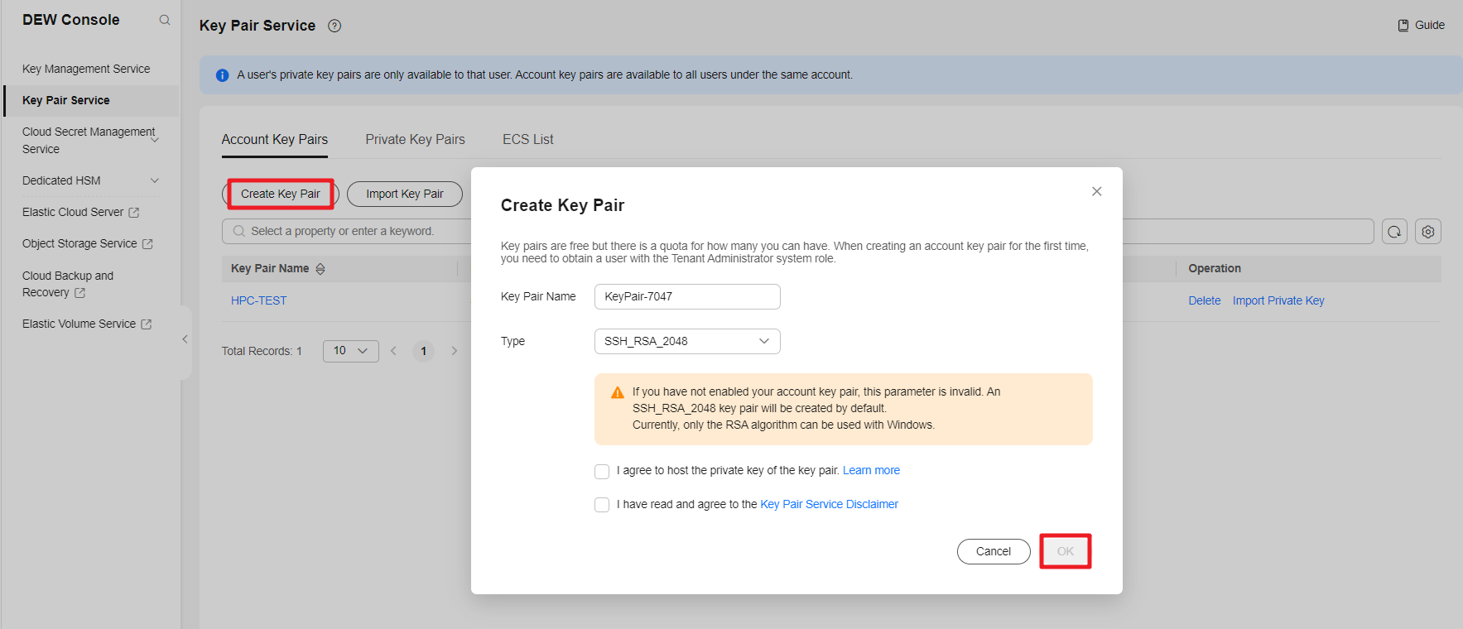The image size is (1463, 629).
Task: Open the Guide link icon
Action: 1403,26
